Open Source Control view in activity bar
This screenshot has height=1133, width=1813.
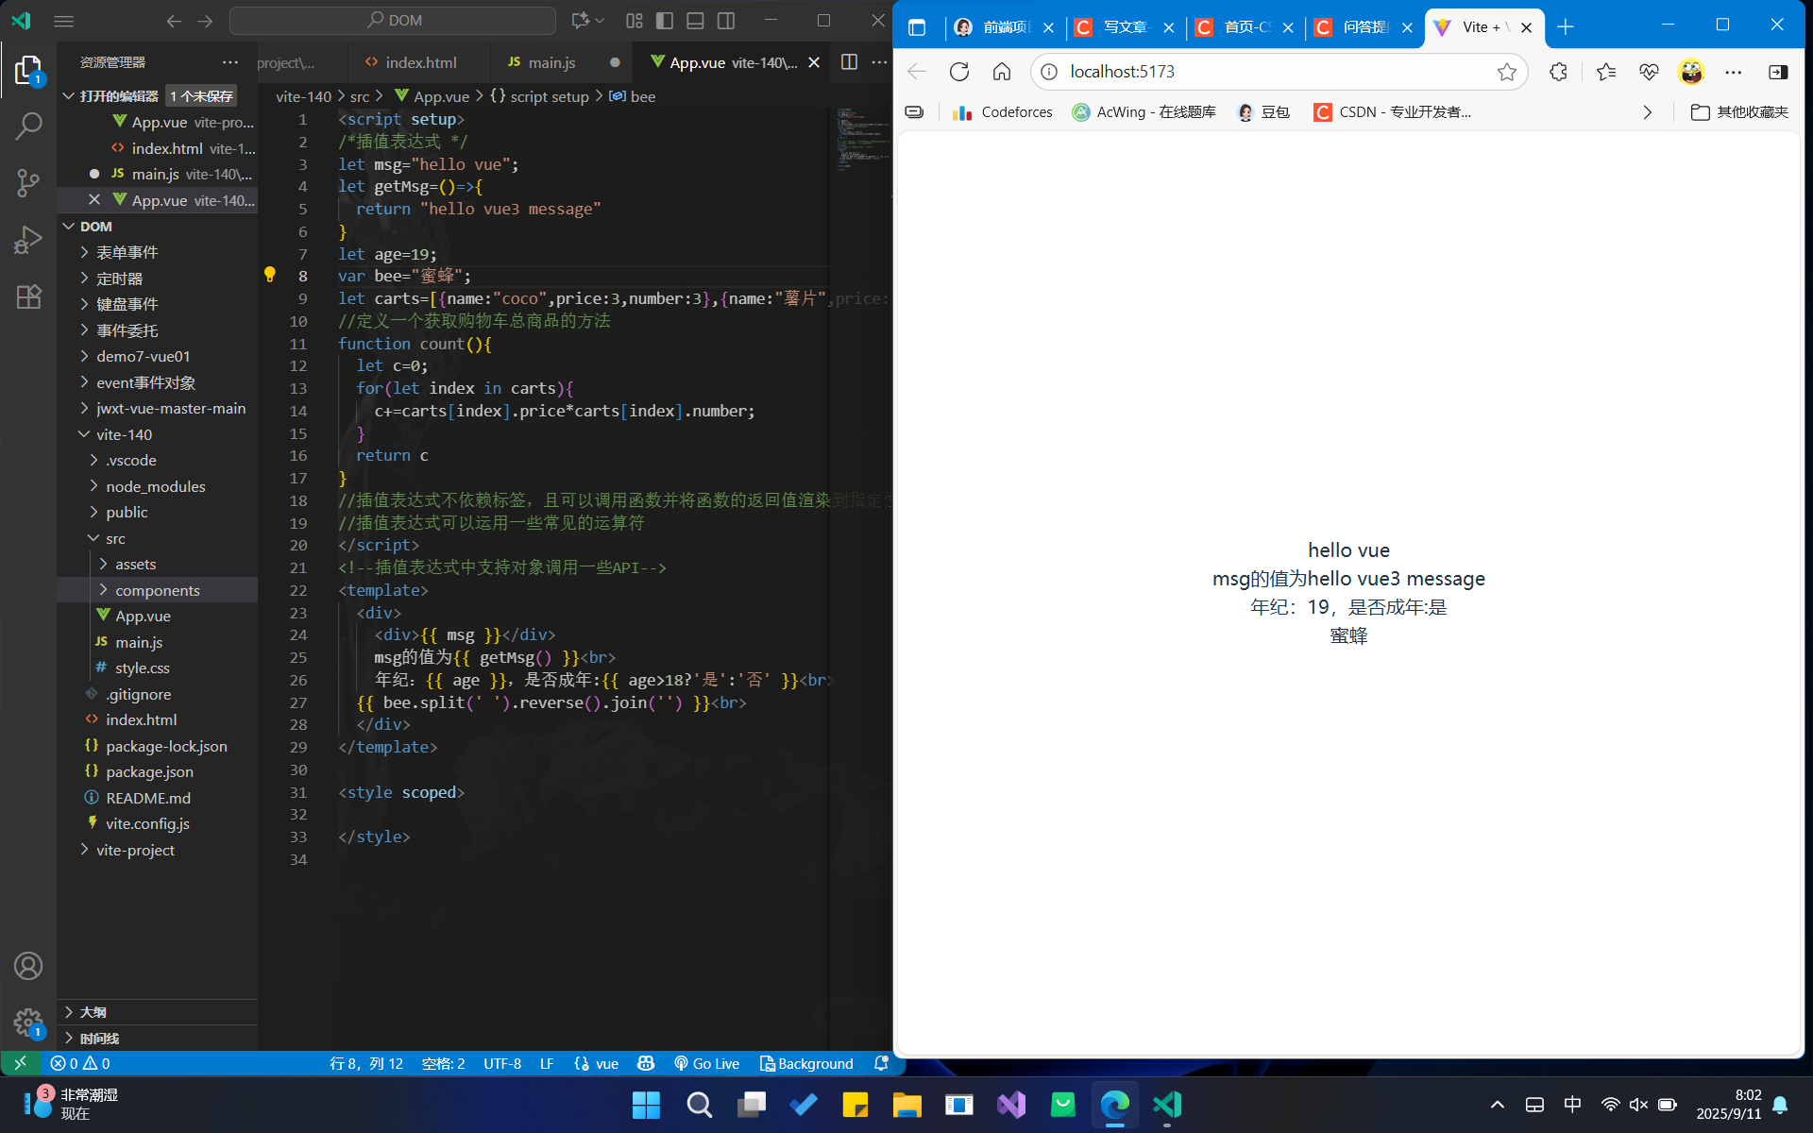28,183
